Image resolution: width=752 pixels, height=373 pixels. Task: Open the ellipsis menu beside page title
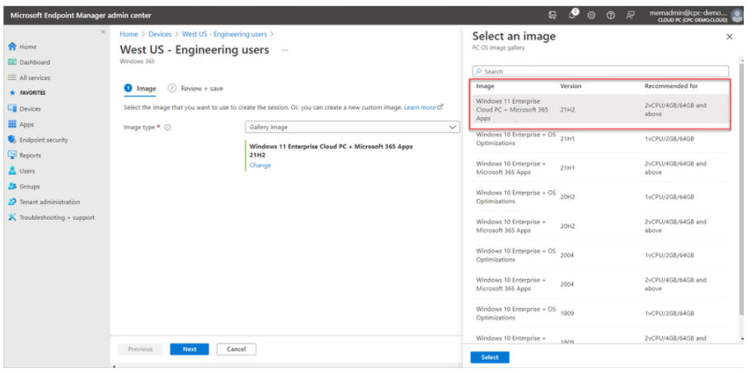tap(284, 50)
